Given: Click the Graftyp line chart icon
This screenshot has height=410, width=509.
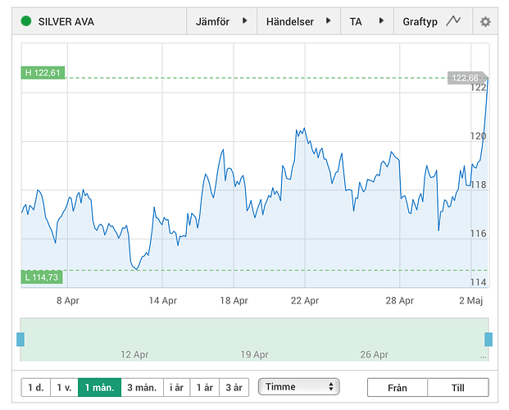Looking at the screenshot, I should pyautogui.click(x=453, y=21).
